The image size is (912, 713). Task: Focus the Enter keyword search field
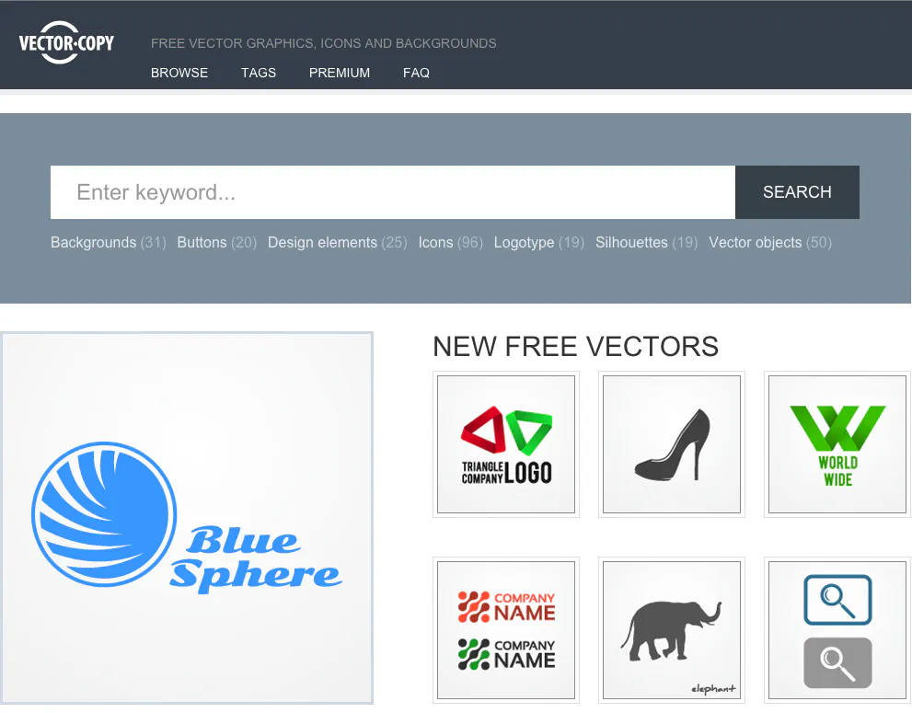pos(393,192)
